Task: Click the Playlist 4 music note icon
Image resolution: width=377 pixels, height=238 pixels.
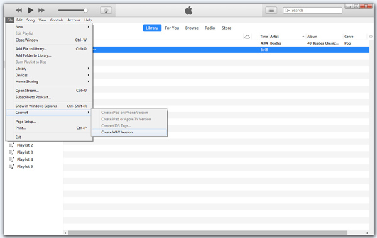Action: pos(11,159)
